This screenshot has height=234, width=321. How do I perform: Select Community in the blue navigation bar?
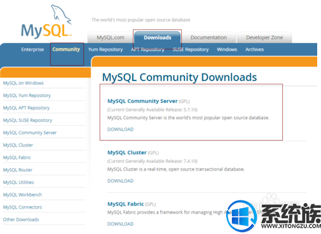tap(66, 49)
